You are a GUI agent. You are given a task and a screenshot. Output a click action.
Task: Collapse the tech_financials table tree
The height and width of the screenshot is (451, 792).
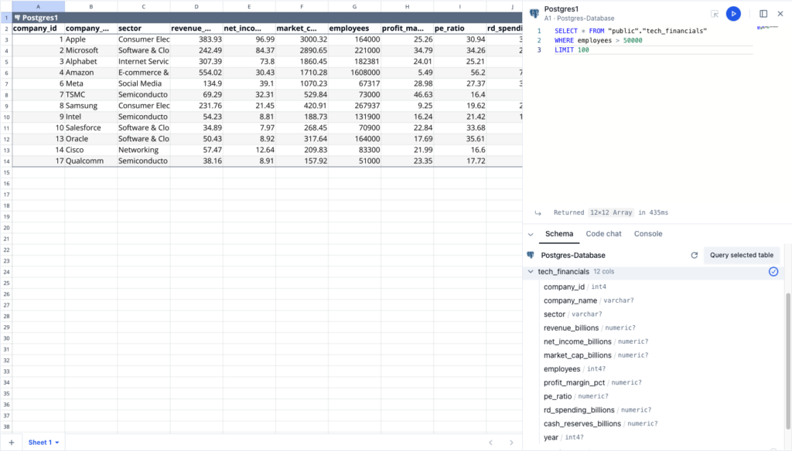[x=531, y=271]
